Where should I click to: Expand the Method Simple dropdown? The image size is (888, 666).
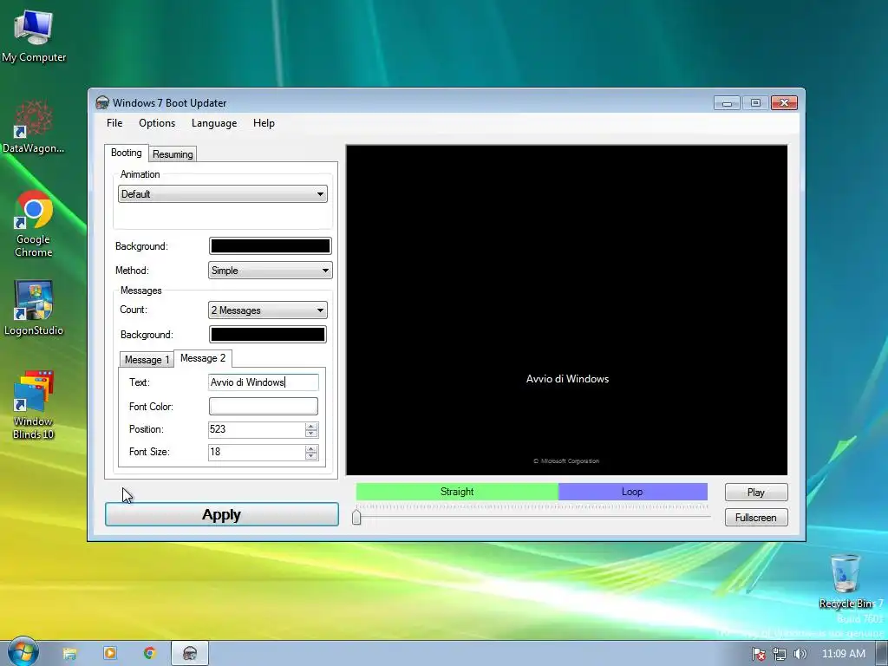click(x=271, y=271)
